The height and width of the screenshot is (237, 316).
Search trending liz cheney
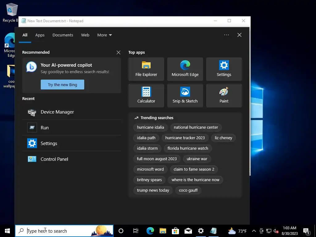(223, 138)
